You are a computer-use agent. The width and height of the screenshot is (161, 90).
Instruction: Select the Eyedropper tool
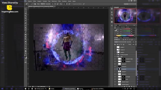pyautogui.click(x=26, y=20)
